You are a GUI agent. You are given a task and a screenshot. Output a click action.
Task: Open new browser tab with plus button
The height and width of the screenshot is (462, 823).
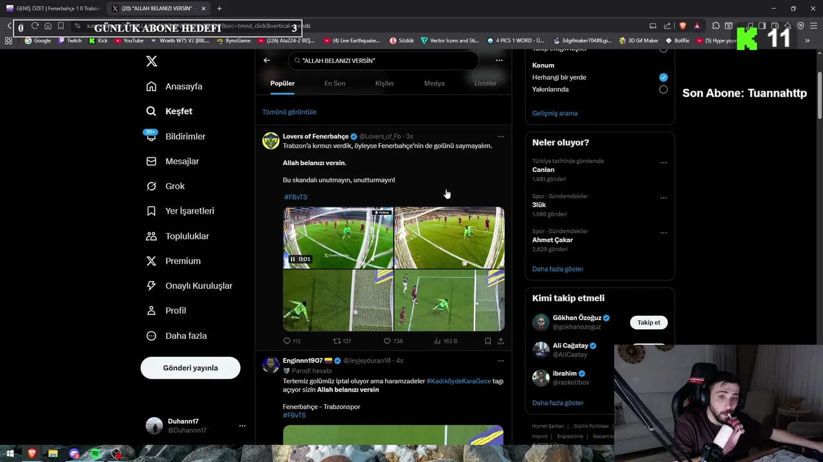point(219,8)
